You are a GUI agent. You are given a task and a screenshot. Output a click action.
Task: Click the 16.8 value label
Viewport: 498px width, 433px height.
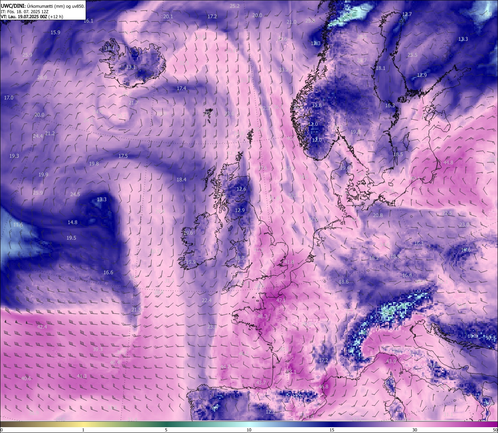point(407,275)
